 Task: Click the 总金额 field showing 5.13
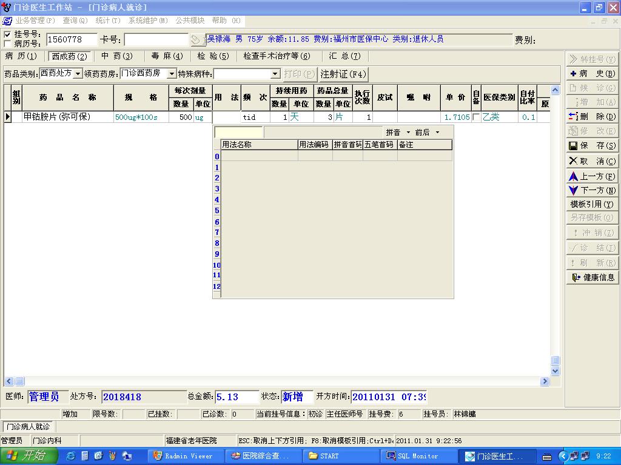[237, 397]
